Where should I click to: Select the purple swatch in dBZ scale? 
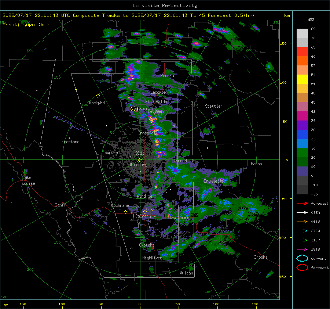pos(302,125)
